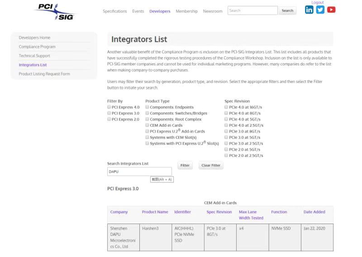Sort by Max Lane Width Tested
This screenshot has height=257, width=362.
(251, 215)
